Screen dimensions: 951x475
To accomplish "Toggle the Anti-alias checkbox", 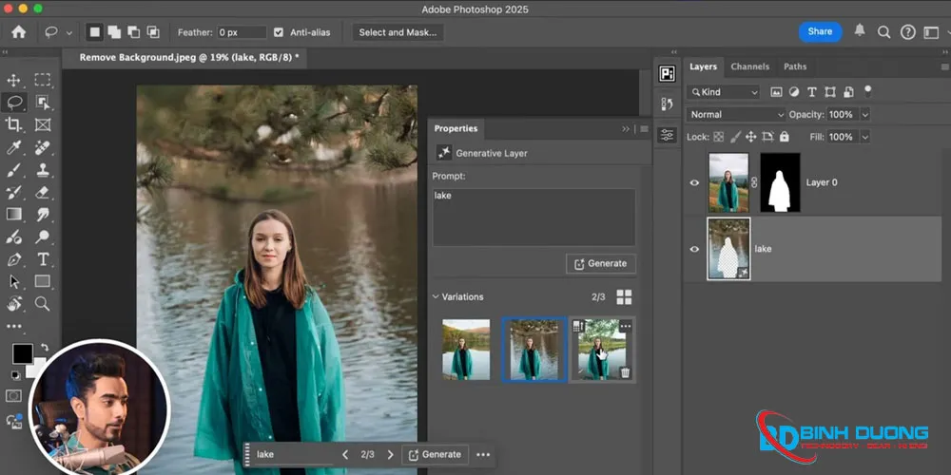I will coord(279,32).
